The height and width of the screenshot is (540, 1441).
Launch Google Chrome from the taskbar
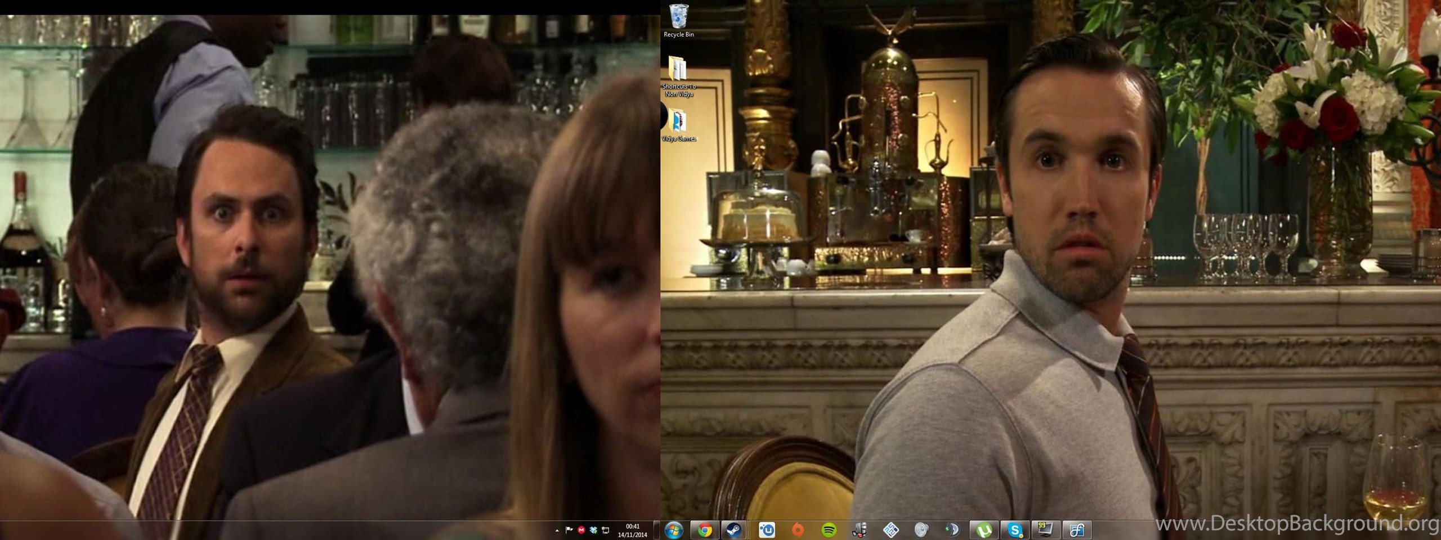pos(704,530)
